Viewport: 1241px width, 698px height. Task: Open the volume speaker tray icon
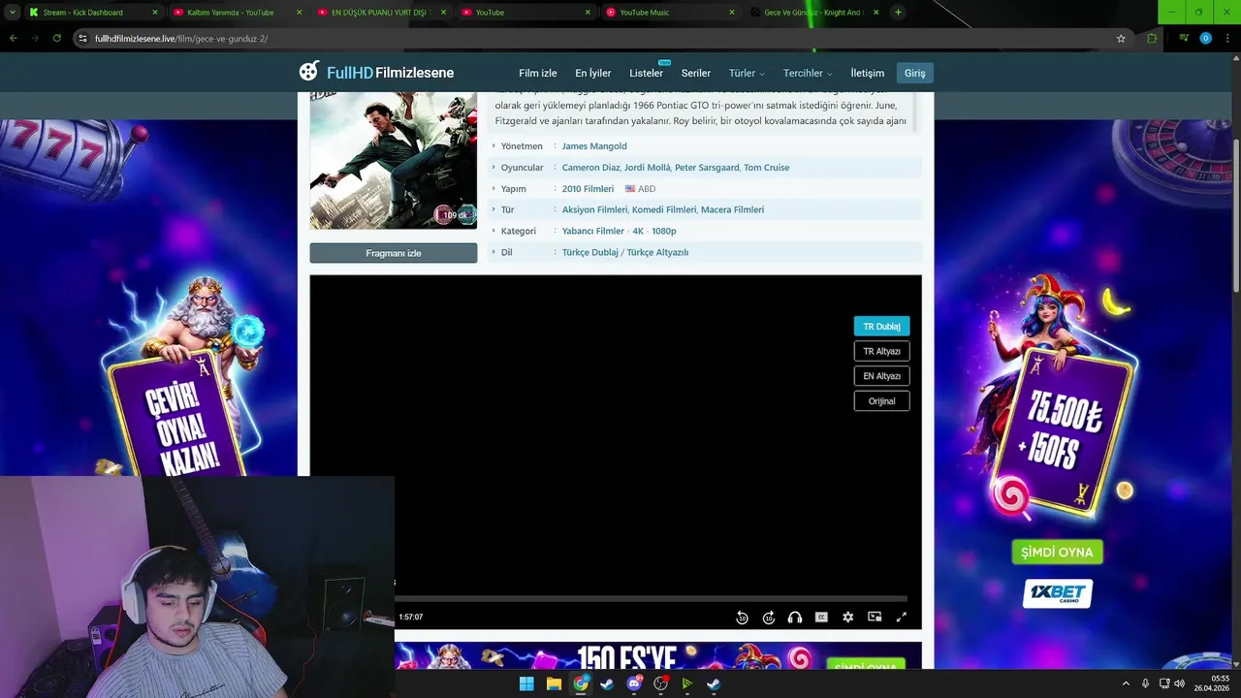click(1179, 683)
